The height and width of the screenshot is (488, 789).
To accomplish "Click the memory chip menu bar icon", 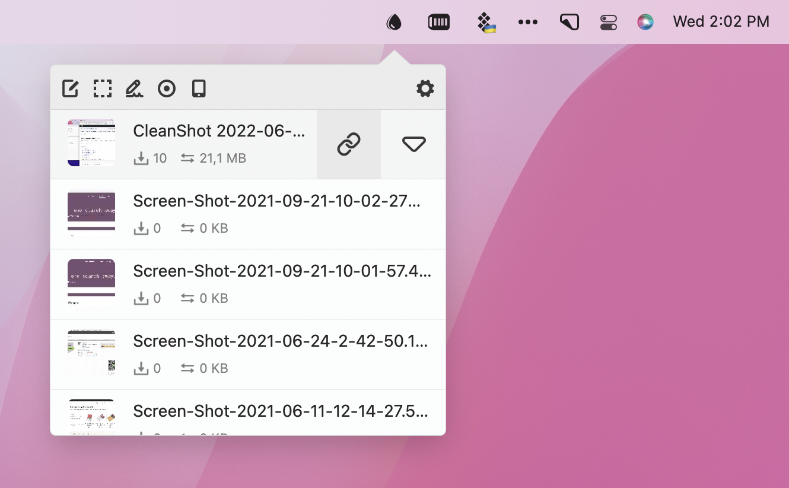I will tap(439, 23).
